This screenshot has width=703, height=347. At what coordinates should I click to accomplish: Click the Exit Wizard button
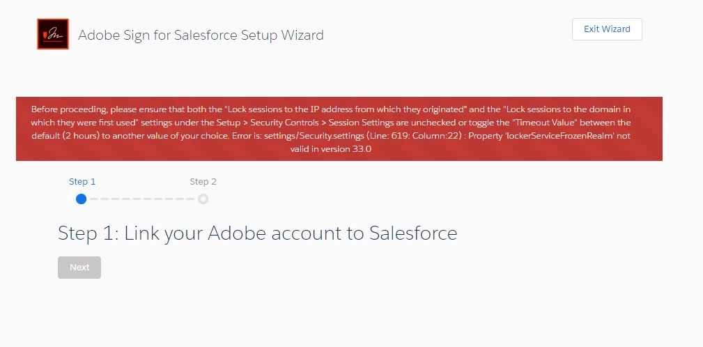pos(607,29)
